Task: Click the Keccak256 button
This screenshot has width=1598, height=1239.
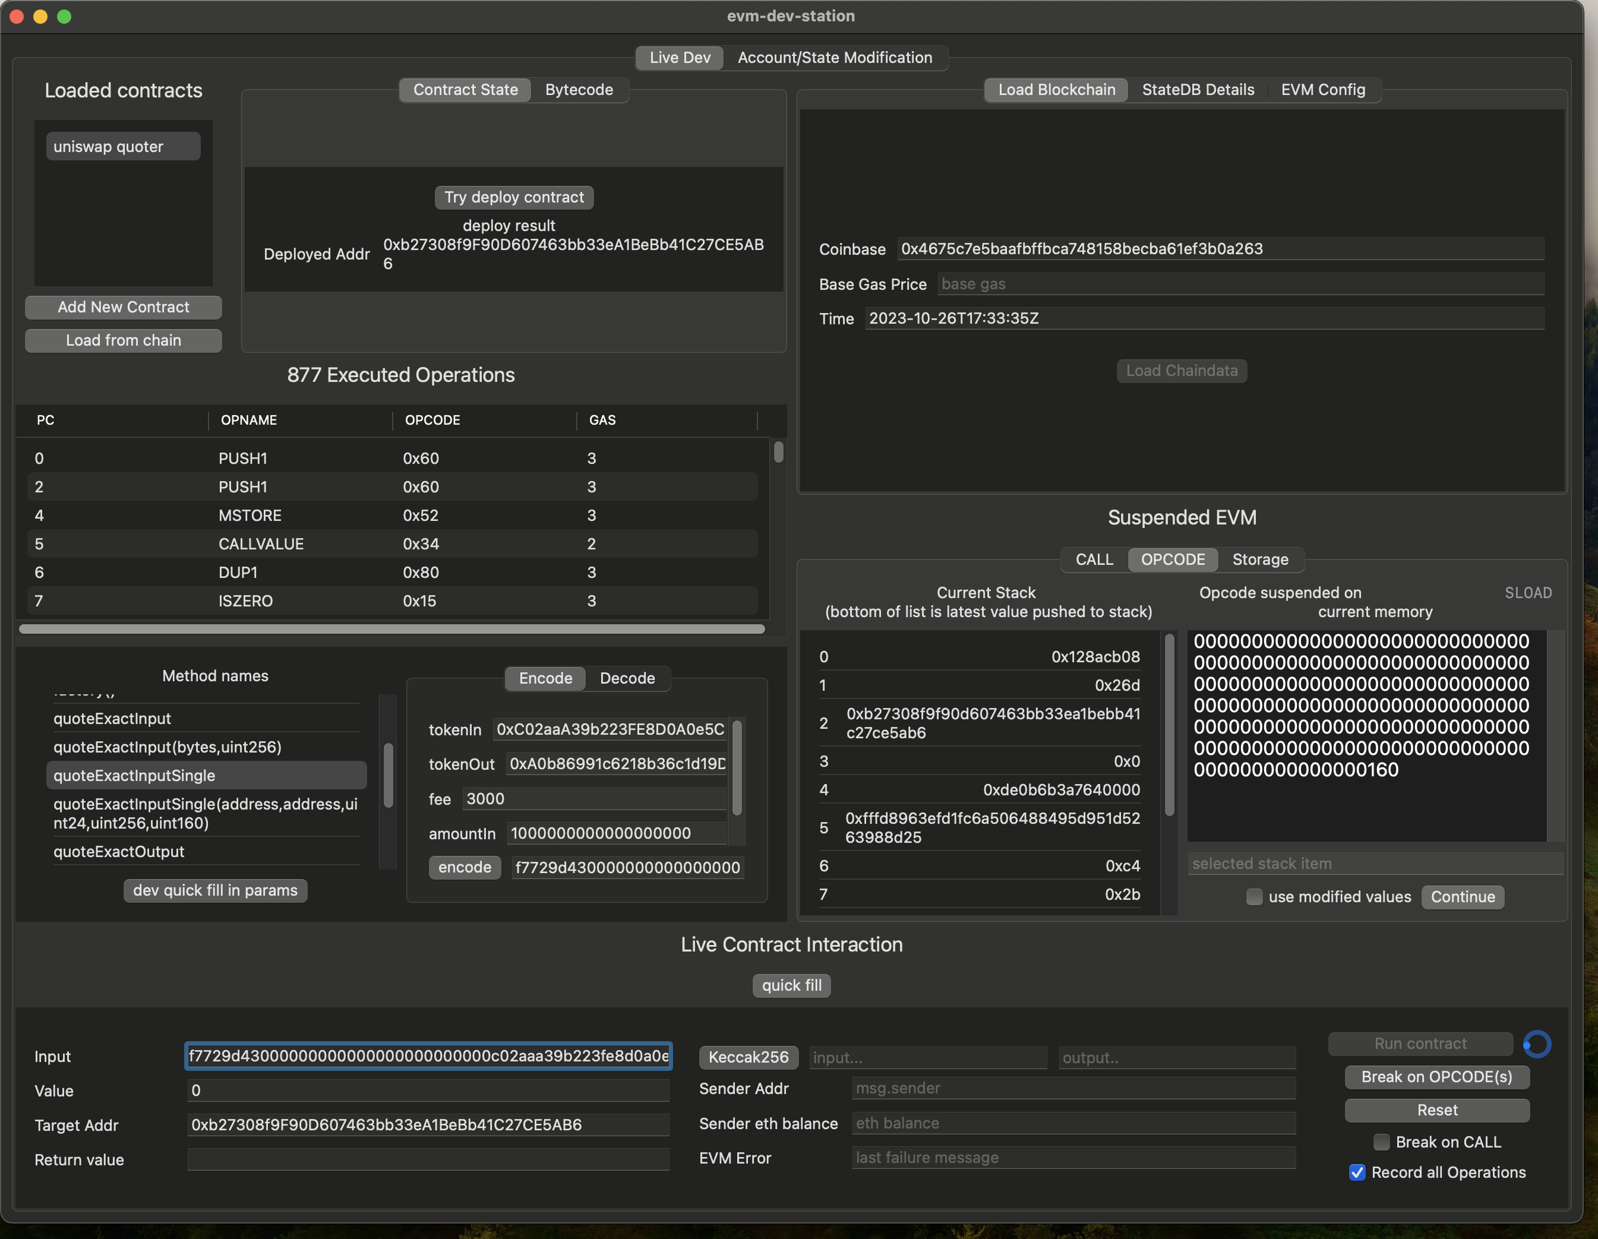Action: tap(748, 1057)
